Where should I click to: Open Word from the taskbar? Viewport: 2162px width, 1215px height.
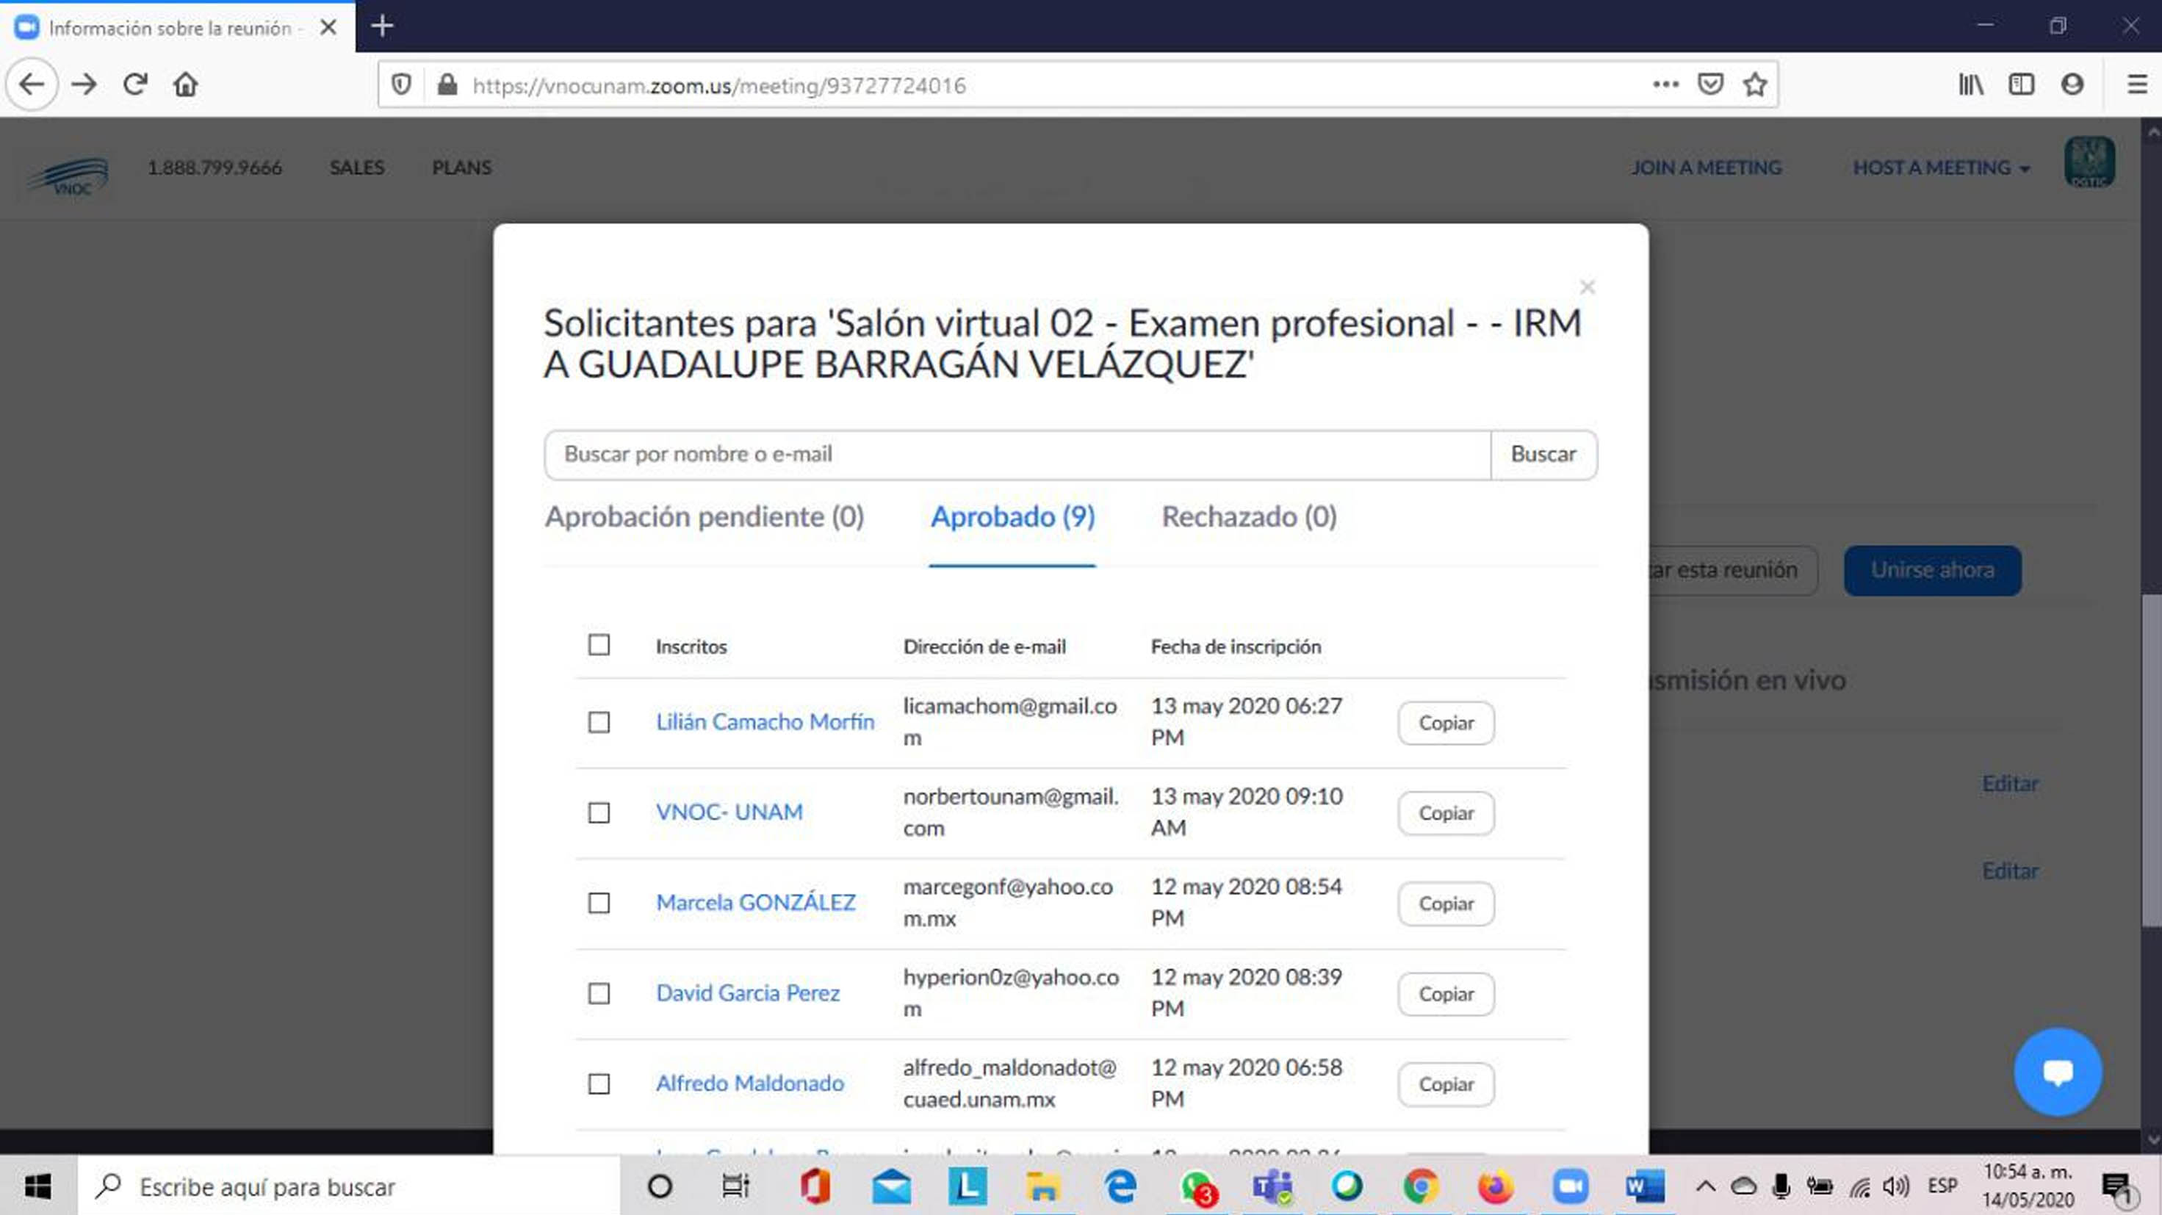click(x=1644, y=1186)
